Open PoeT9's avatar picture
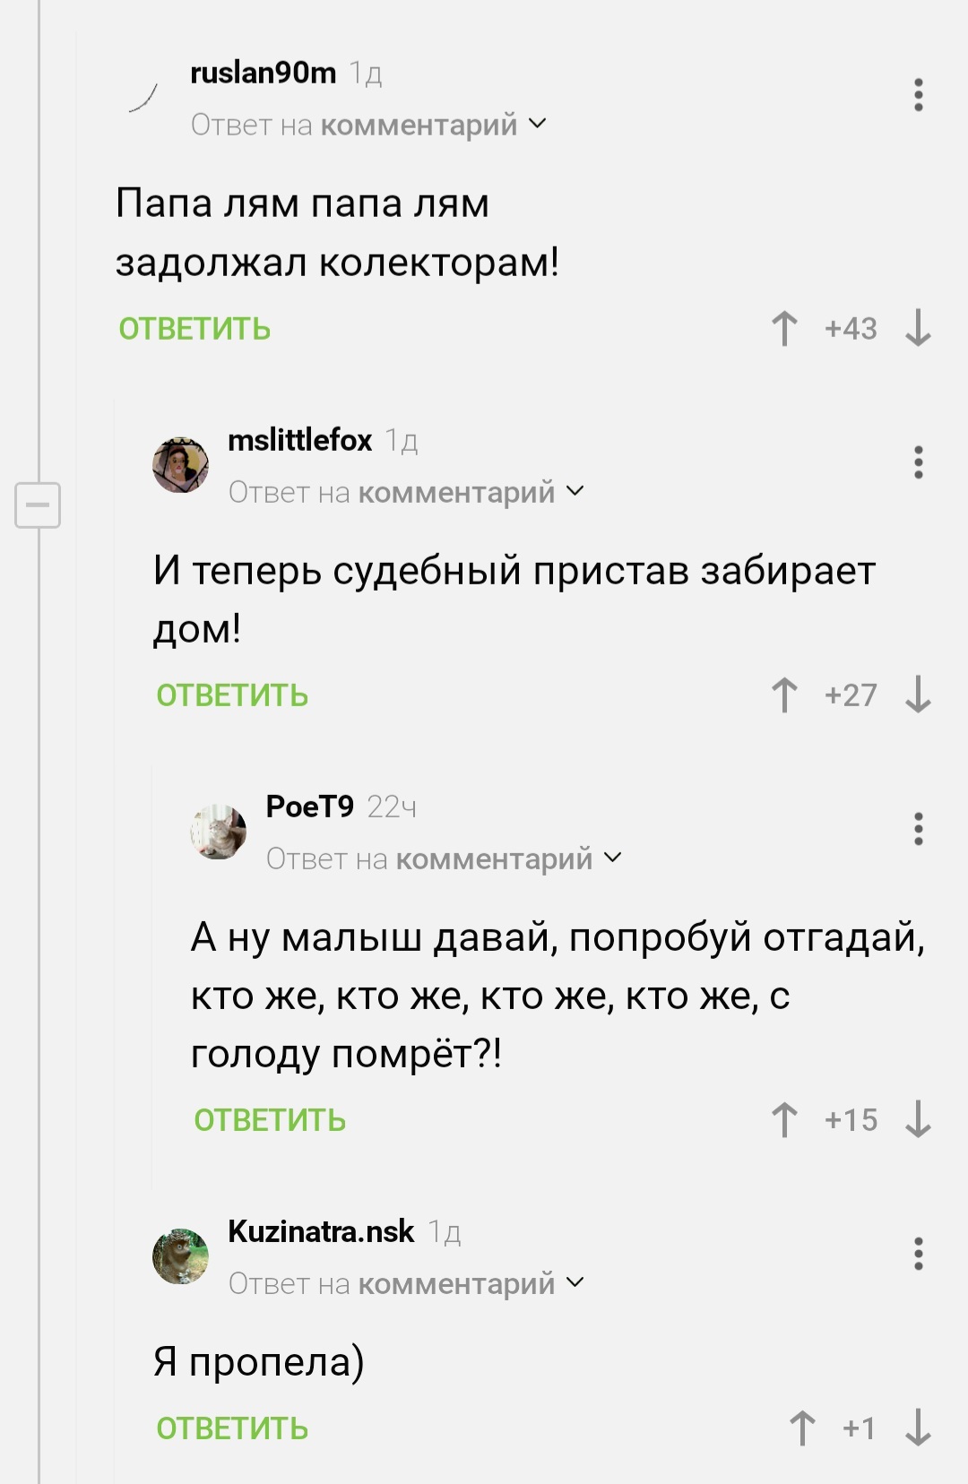This screenshot has height=1484, width=968. point(219,832)
